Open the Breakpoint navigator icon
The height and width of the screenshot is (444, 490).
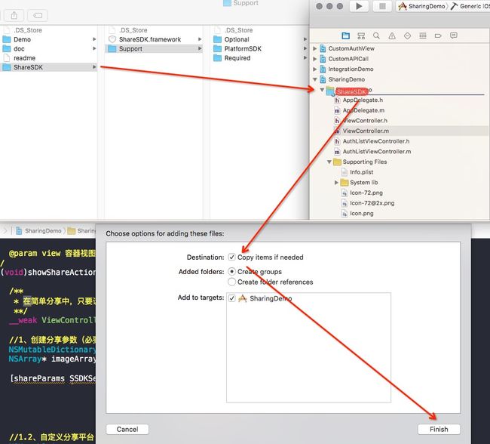pyautogui.click(x=438, y=35)
